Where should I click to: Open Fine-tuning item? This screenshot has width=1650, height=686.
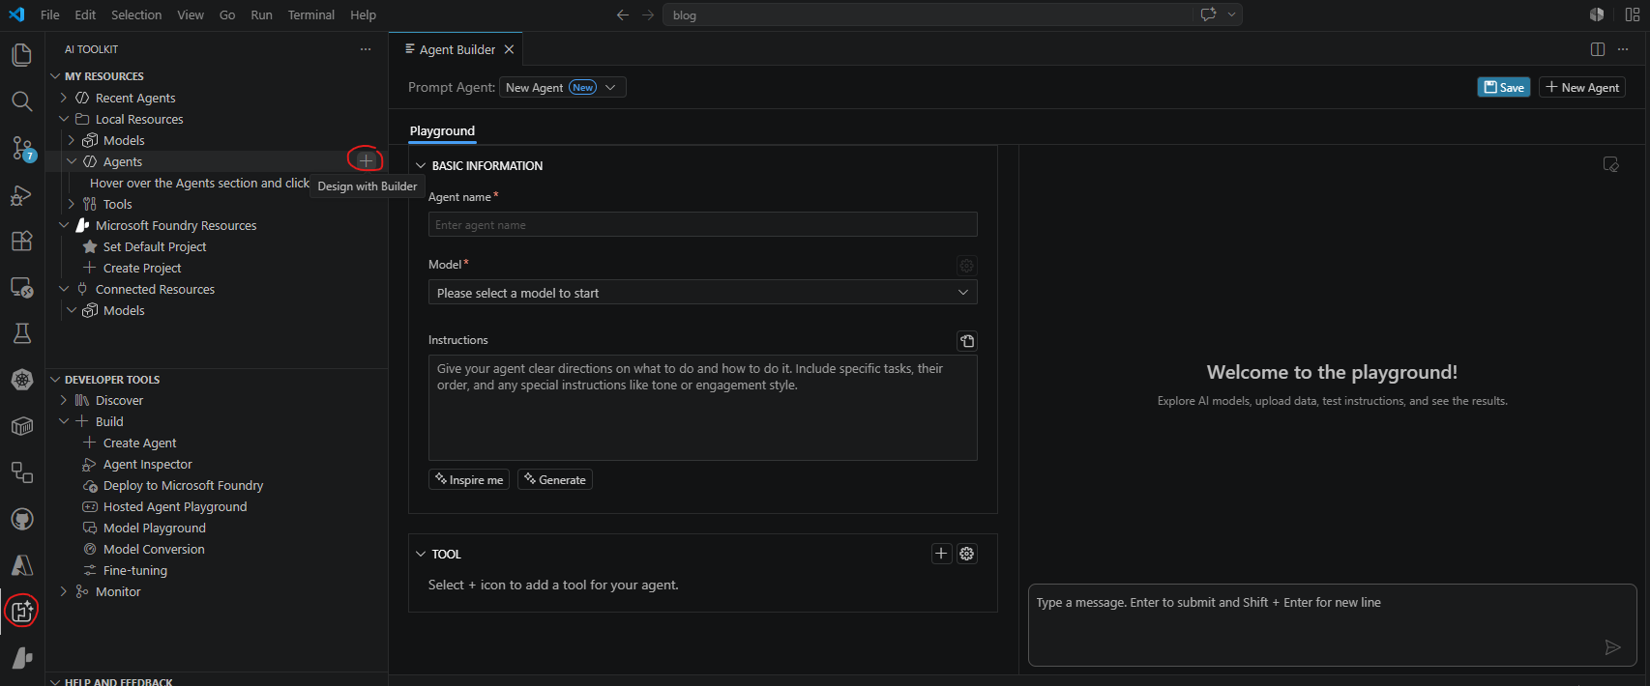(135, 570)
